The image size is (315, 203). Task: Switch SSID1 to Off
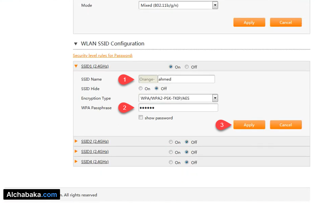click(186, 67)
